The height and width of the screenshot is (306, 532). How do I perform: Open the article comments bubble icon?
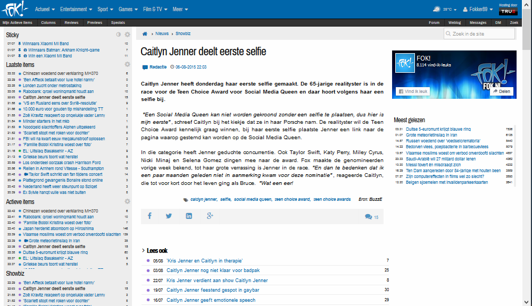pos(369,217)
